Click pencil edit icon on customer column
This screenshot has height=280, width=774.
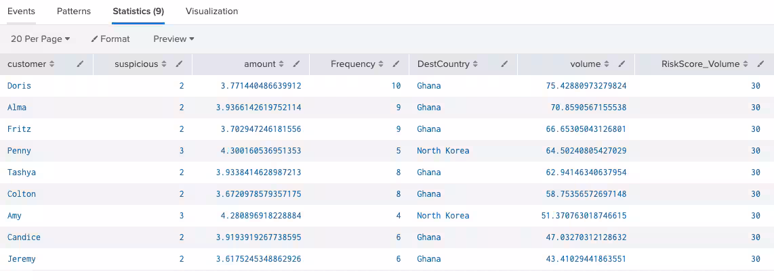point(80,64)
